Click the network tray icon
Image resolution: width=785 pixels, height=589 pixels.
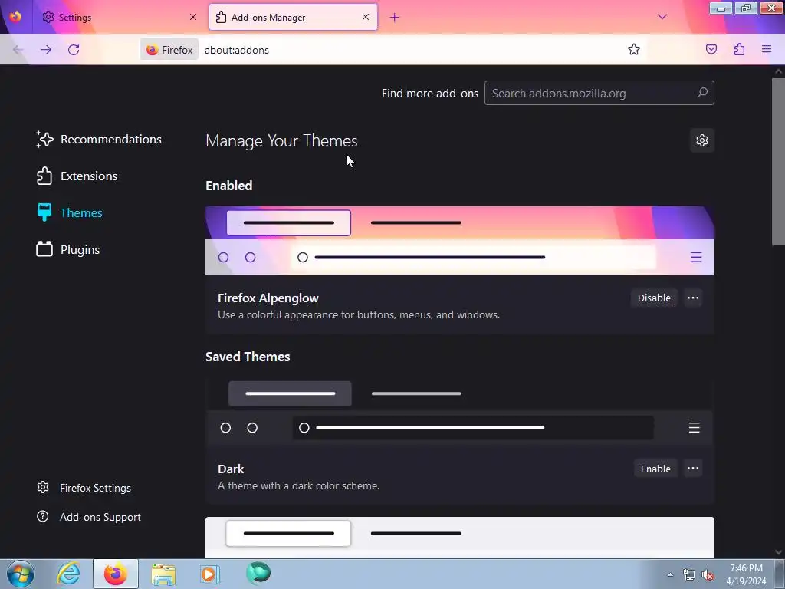tap(689, 574)
